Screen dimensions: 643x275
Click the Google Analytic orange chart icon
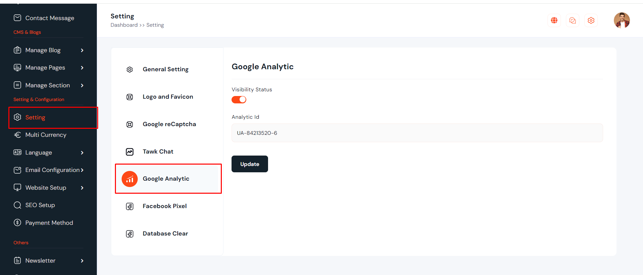tap(130, 179)
